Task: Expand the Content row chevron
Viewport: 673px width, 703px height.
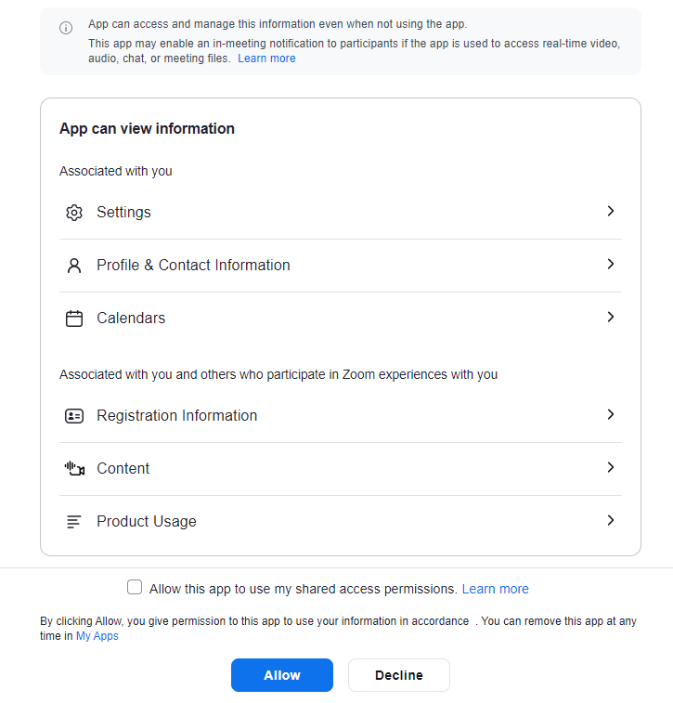Action: [610, 468]
